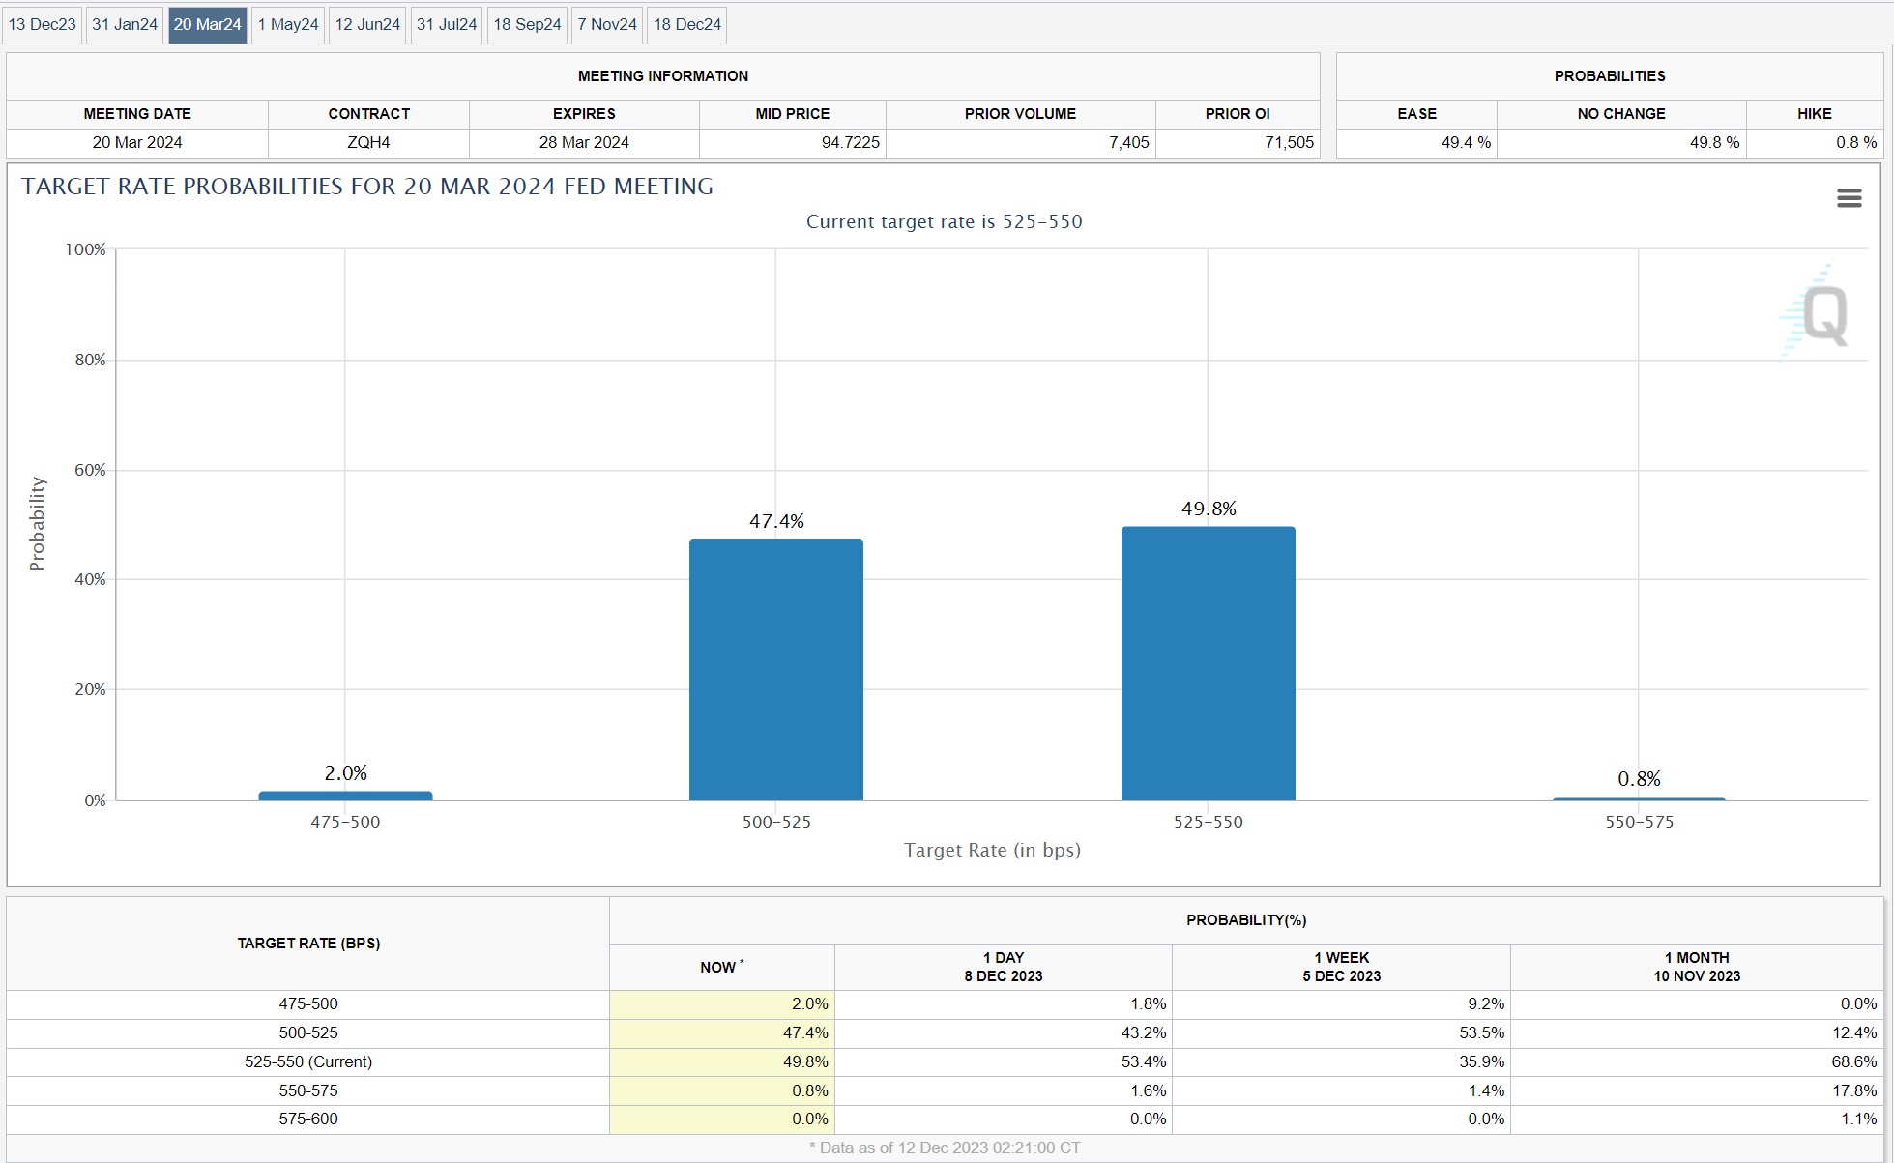Click the EASE probability value 49.4 %
This screenshot has height=1163, width=1894.
pyautogui.click(x=1465, y=142)
